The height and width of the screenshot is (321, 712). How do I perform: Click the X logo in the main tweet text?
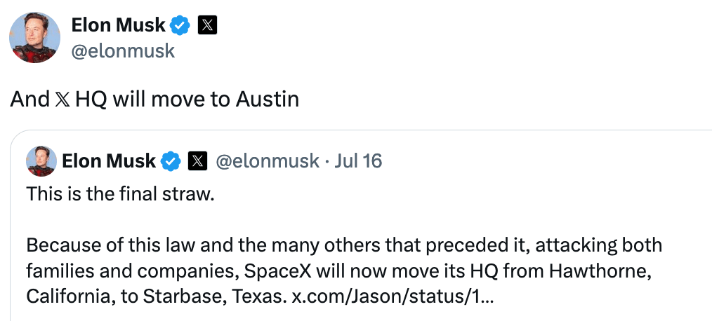click(x=62, y=100)
